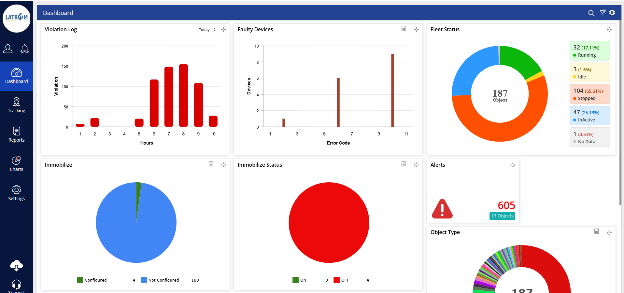Open the report icon on Immobilize Status

point(404,164)
